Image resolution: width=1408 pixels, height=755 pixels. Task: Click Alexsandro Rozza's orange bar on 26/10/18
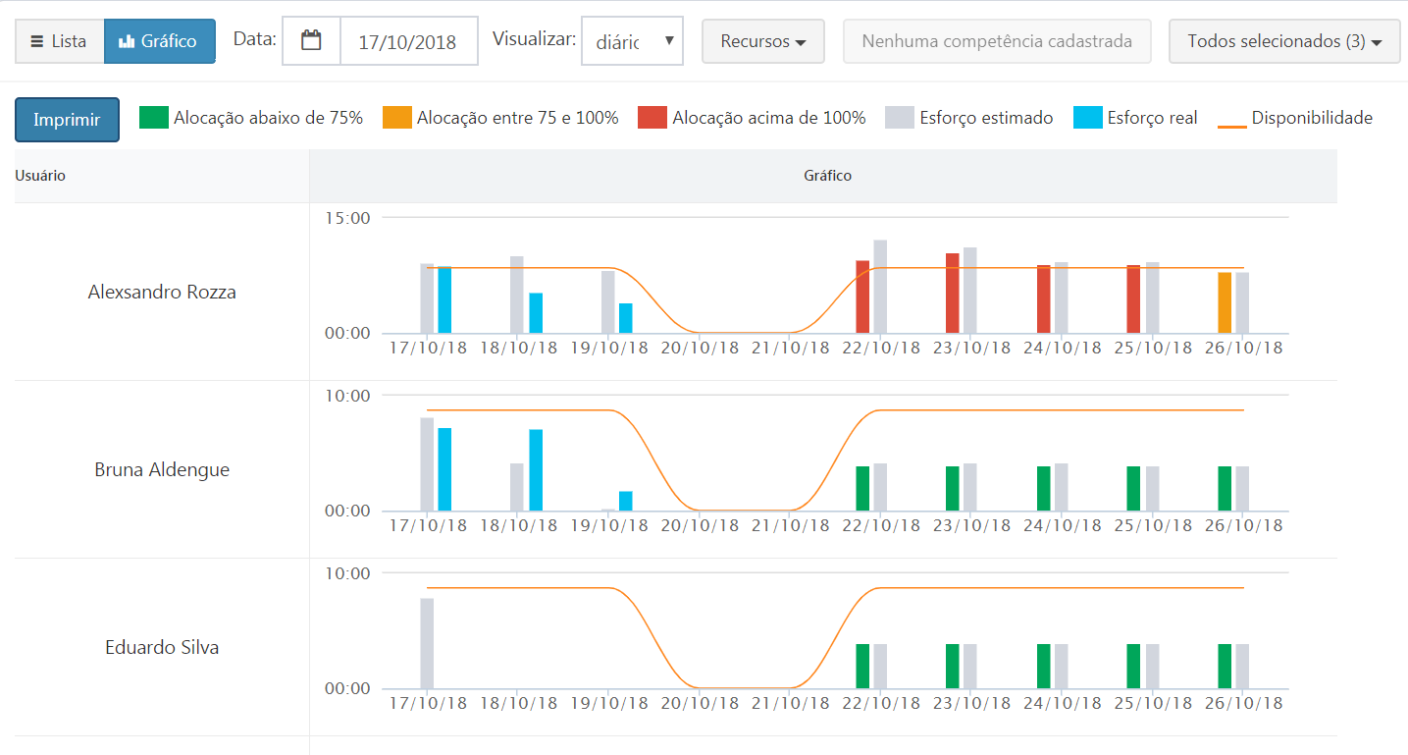[x=1225, y=302]
